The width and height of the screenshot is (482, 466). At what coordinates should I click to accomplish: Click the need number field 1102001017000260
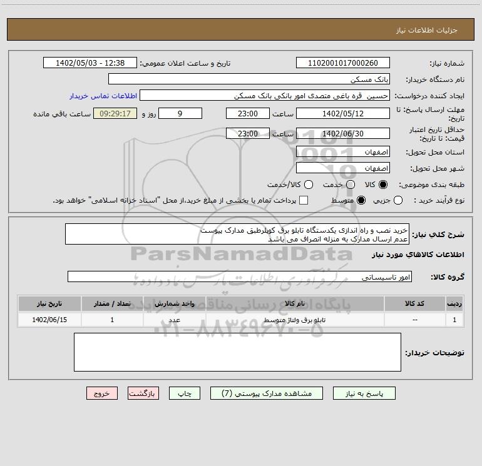coord(343,63)
